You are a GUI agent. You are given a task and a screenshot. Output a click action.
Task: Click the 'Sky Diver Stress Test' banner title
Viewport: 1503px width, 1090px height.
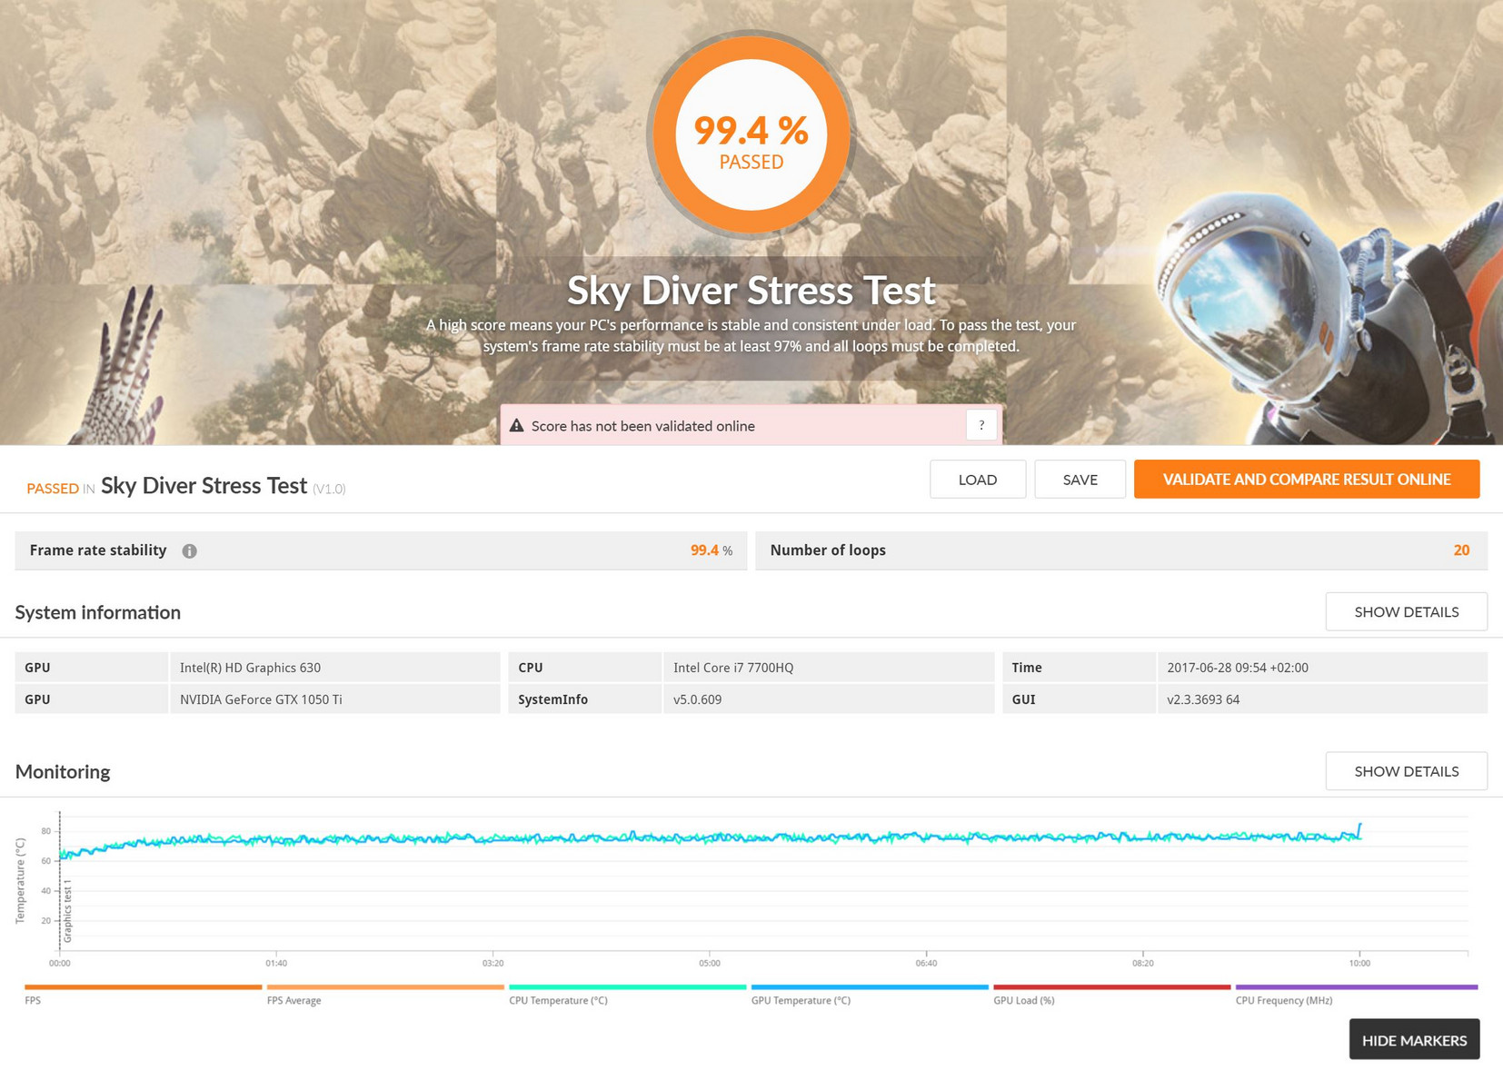pos(751,291)
